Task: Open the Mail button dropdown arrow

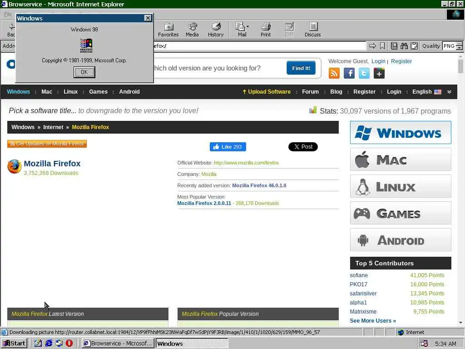Action: [247, 27]
